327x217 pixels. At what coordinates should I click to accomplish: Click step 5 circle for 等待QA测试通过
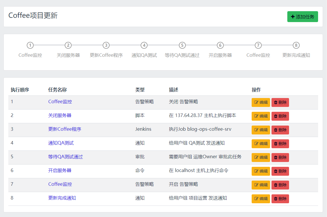point(182,45)
